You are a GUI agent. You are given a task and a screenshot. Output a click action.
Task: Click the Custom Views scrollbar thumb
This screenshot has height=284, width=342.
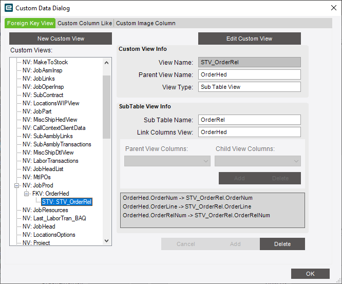(x=106, y=107)
